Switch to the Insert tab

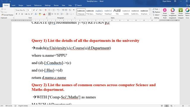13,5
